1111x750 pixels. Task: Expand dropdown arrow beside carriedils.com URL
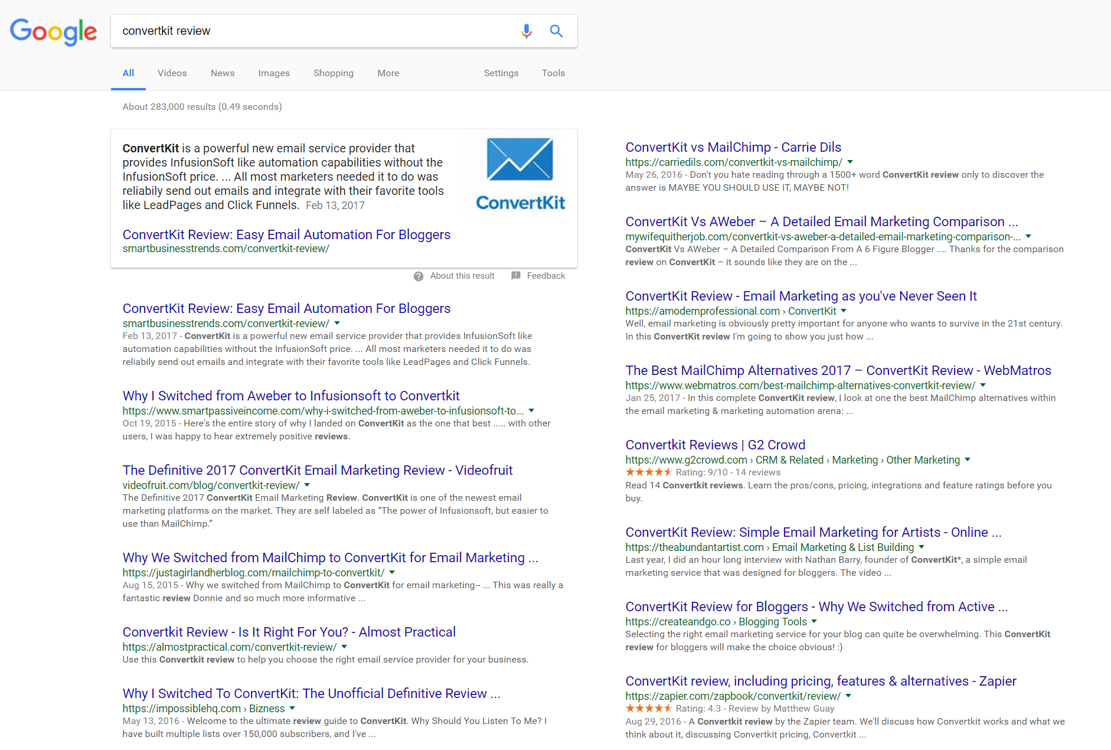click(x=850, y=162)
